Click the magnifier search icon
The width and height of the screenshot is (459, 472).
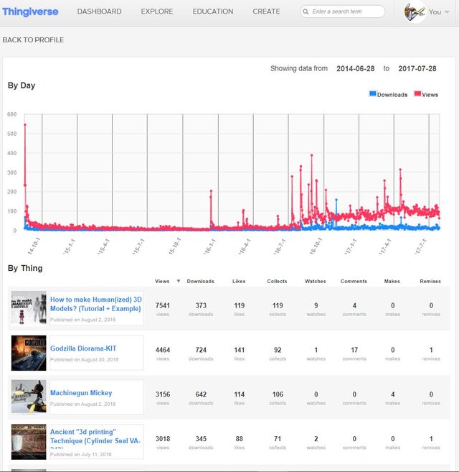click(306, 11)
